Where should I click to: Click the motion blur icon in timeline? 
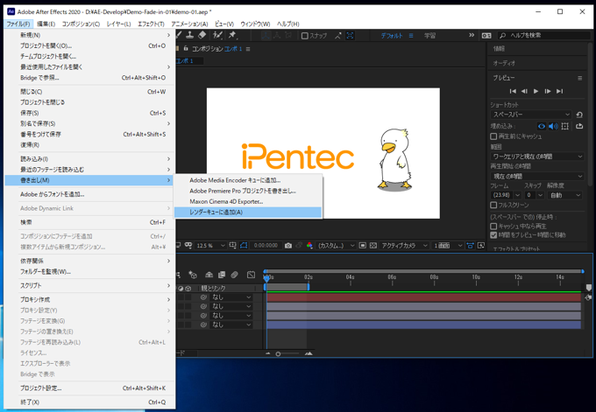[x=235, y=275]
